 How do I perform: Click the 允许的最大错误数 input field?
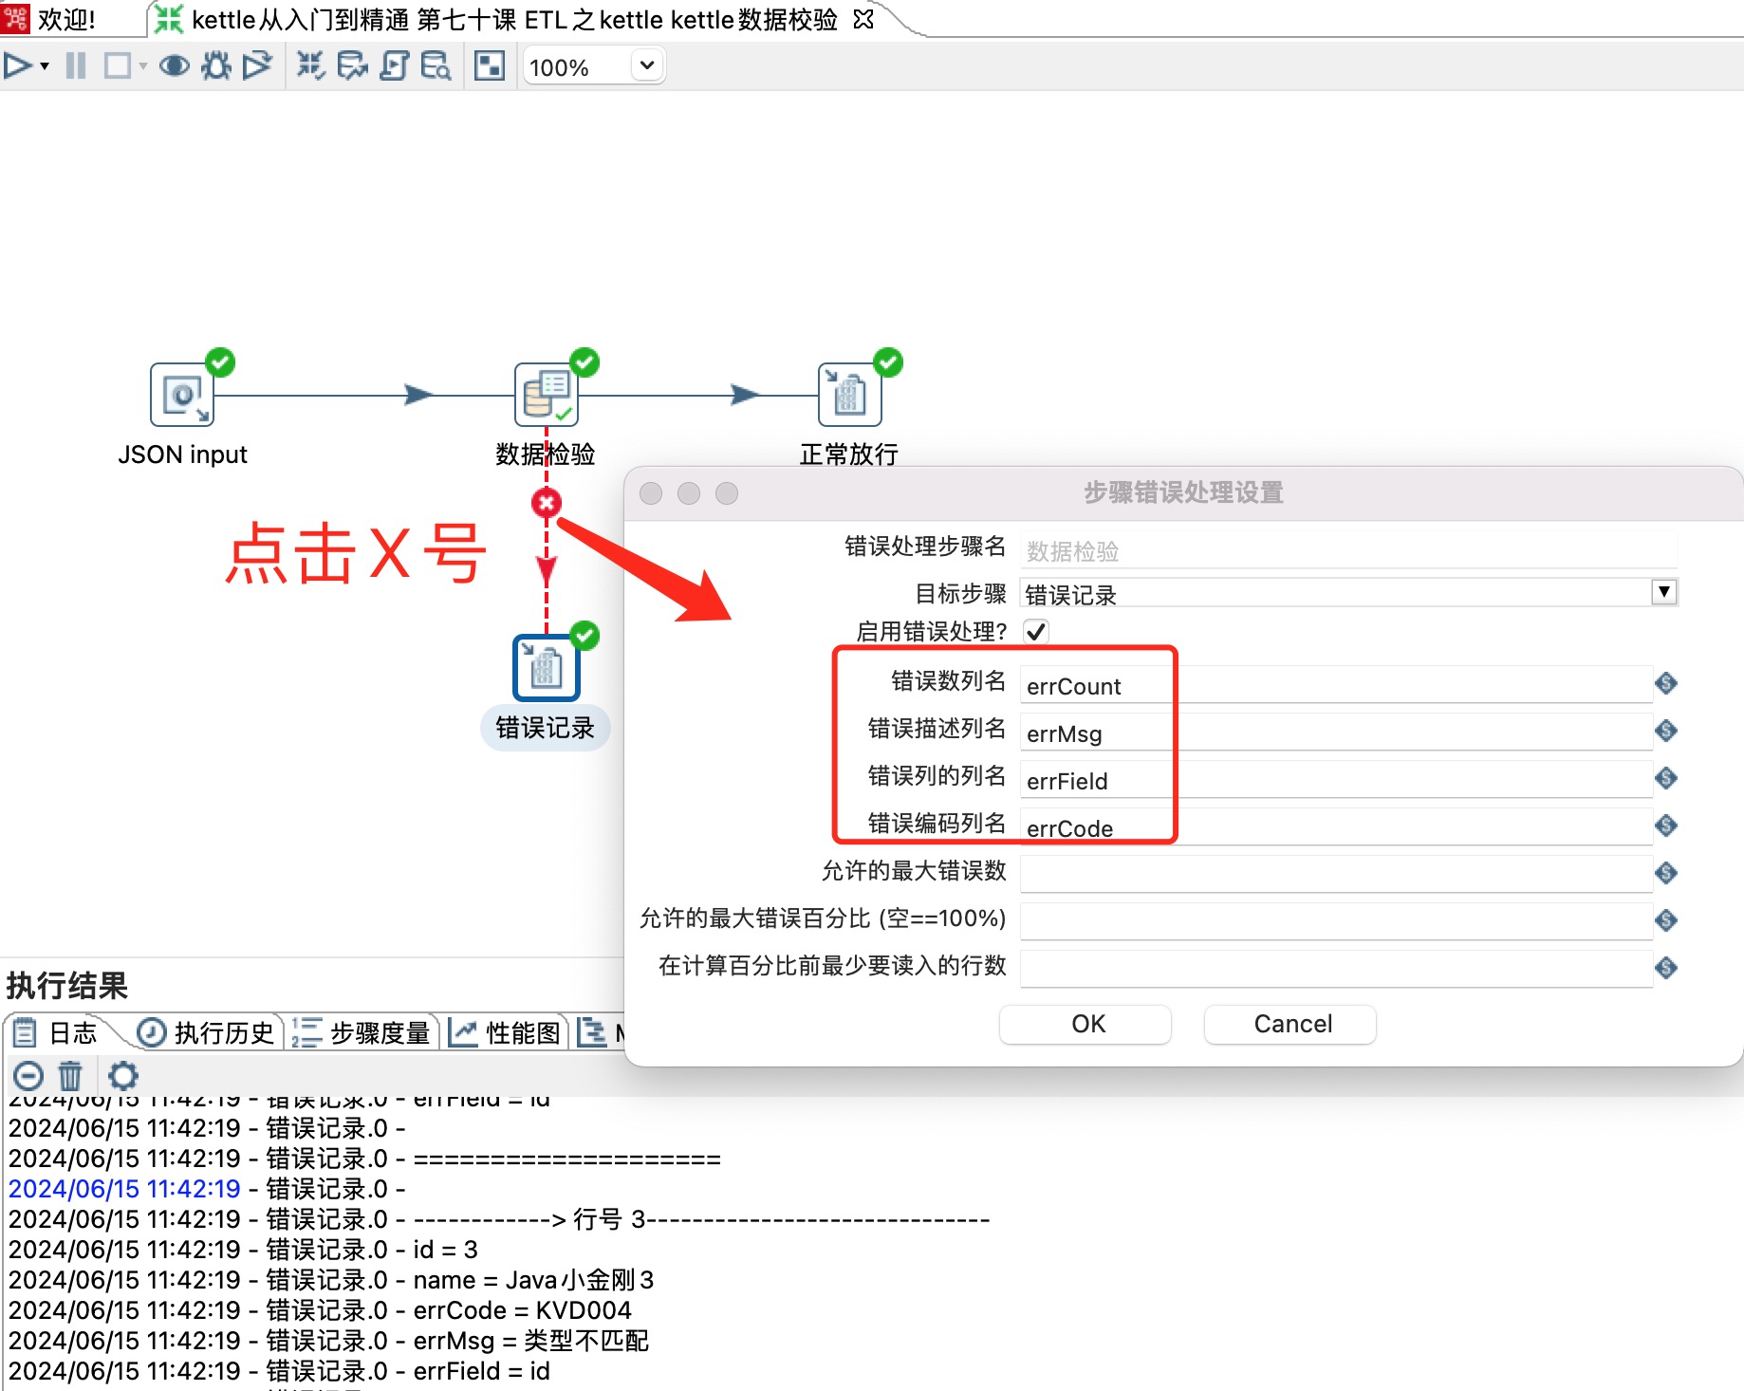click(1335, 873)
